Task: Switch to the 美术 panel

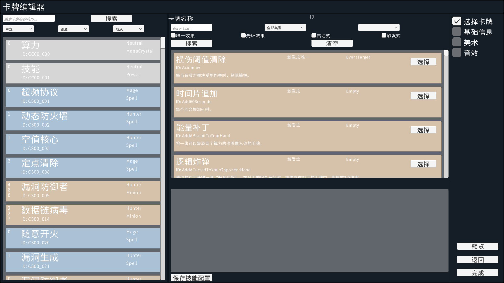Action: pyautogui.click(x=456, y=42)
